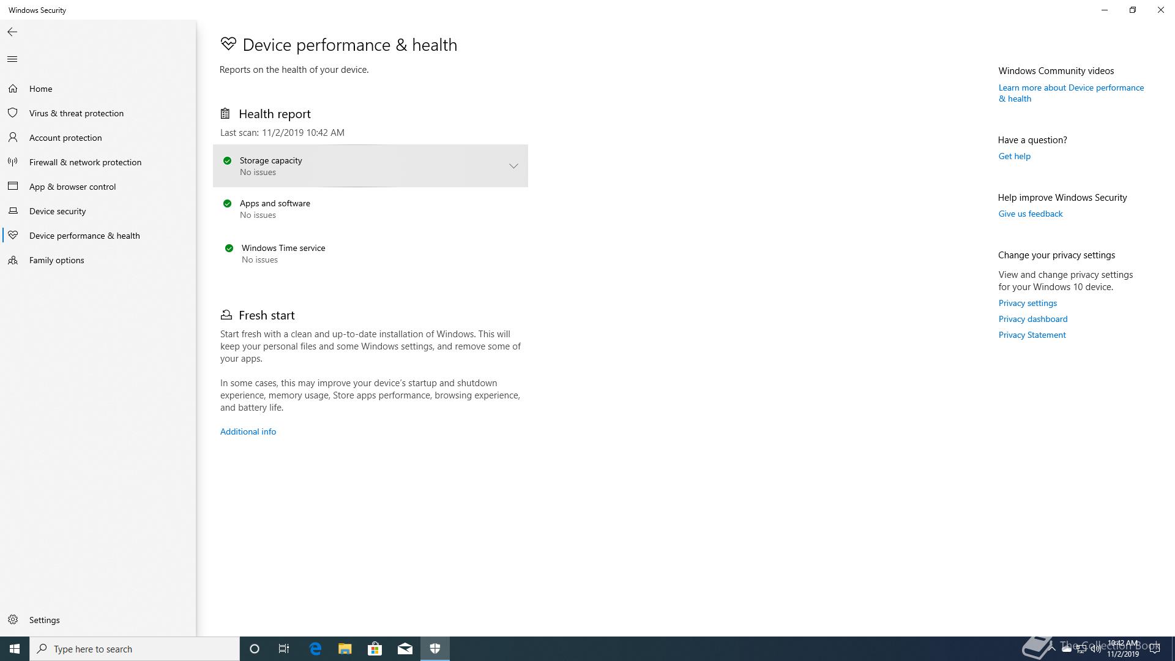
Task: Click the Firewall & network antenna icon
Action: pos(13,162)
